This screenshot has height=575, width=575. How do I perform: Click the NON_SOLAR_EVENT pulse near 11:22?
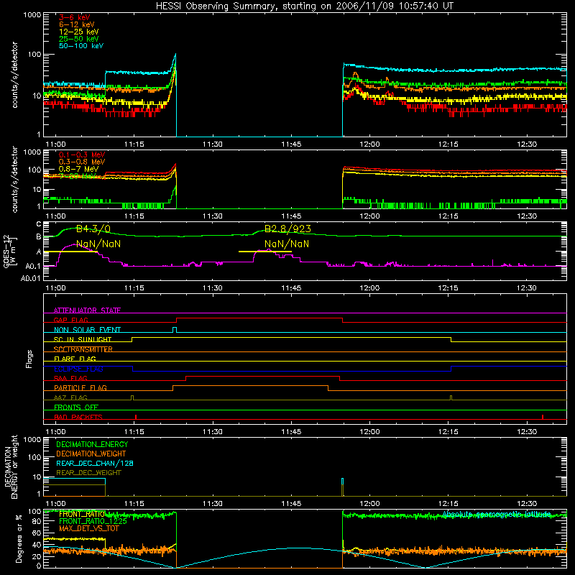(175, 330)
